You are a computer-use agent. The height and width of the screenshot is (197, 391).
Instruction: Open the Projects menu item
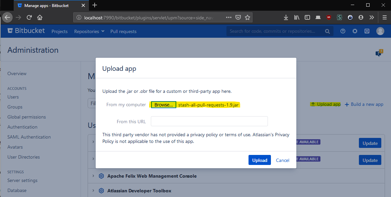point(59,31)
